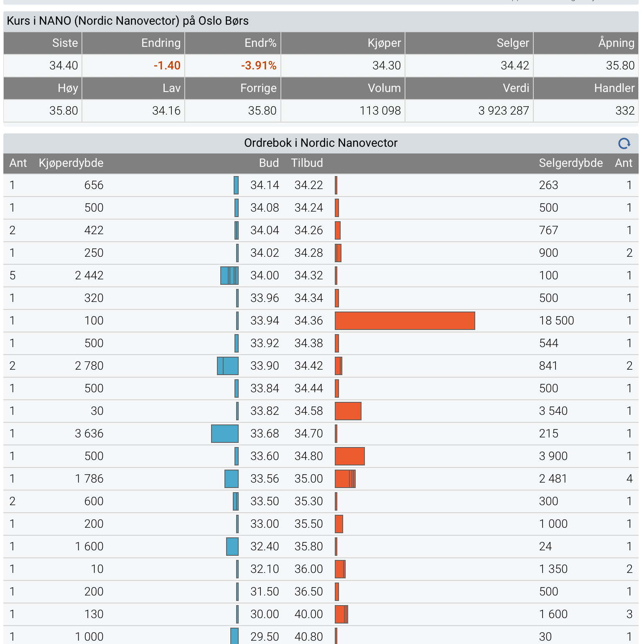Image resolution: width=642 pixels, height=644 pixels.
Task: Click the ask price 40.00
Action: coord(309,614)
